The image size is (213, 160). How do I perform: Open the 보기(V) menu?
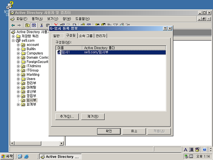[53, 19]
